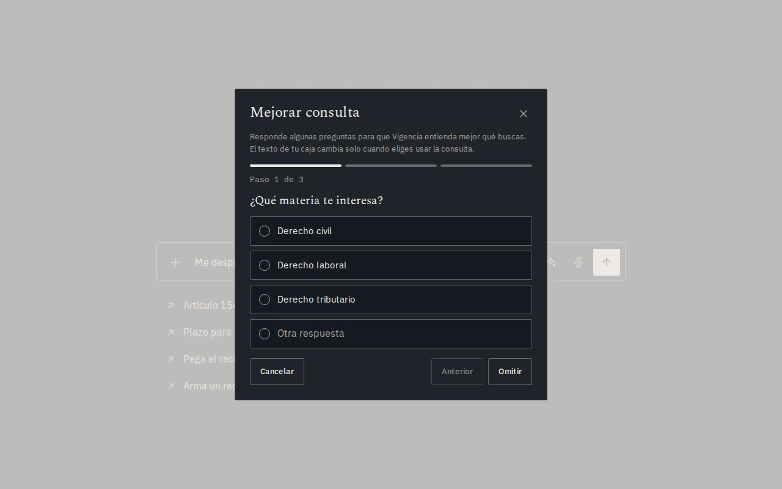This screenshot has width=782, height=489.
Task: Choose the Otra respuesta option
Action: (x=391, y=334)
